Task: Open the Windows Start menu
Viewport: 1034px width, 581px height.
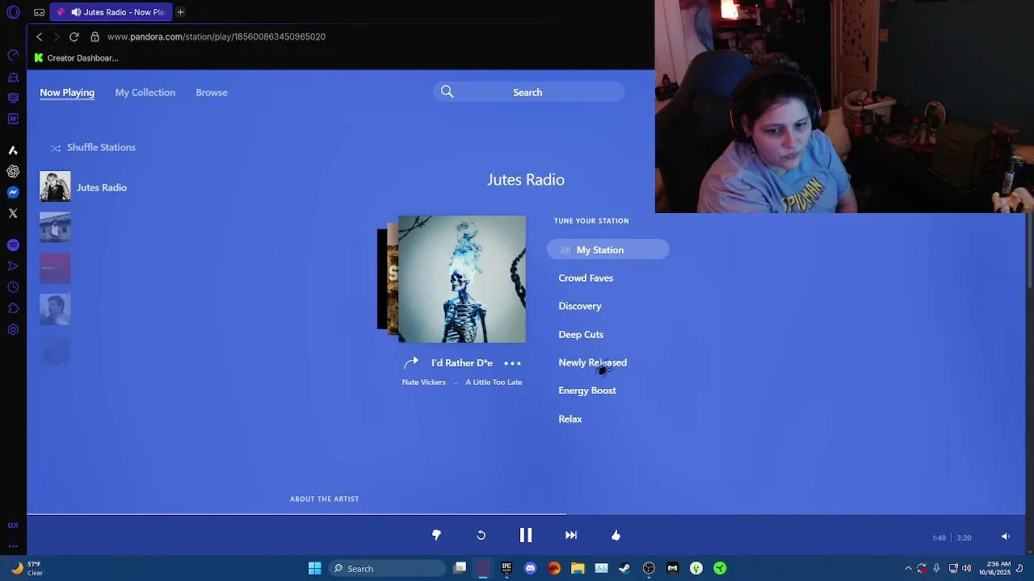Action: coord(314,568)
